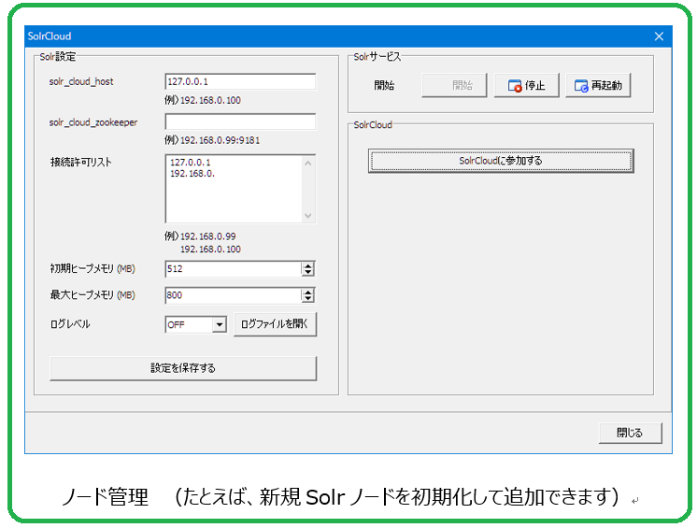The image size is (697, 528).
Task: Focus the empty solr_cloud_zookeeper field
Action: [240, 121]
